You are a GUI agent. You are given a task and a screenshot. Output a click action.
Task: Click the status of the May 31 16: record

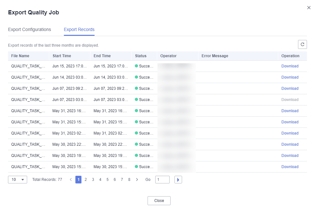tap(144, 111)
